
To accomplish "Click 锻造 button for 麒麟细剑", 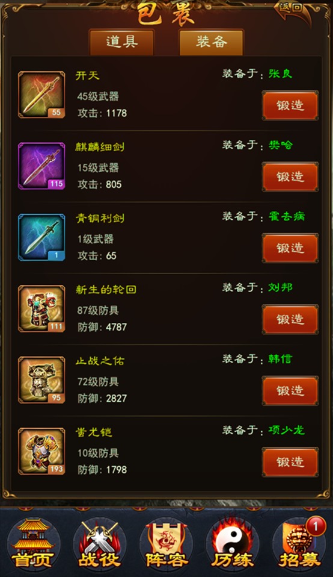I will 290,177.
